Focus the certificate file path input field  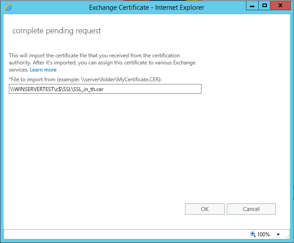click(105, 89)
